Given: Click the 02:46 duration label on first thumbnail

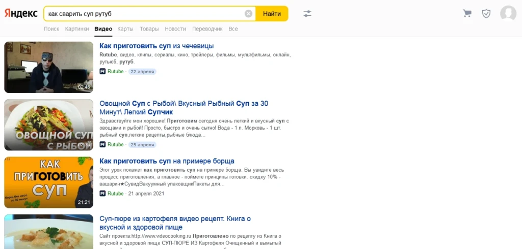Looking at the screenshot, I should pyautogui.click(x=84, y=87).
